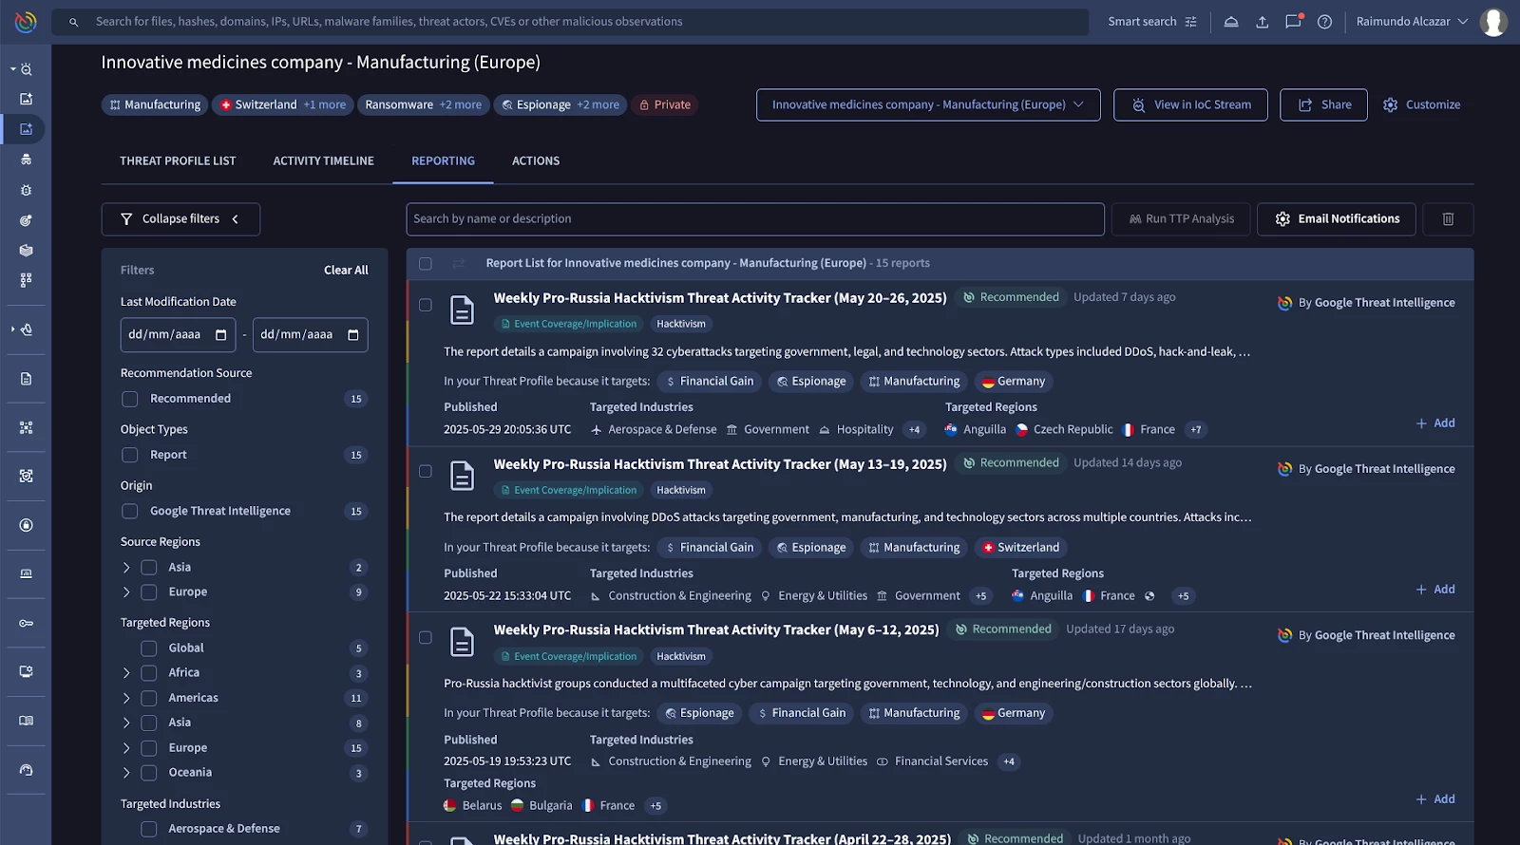Collapse the filters panel
1520x845 pixels.
click(180, 219)
